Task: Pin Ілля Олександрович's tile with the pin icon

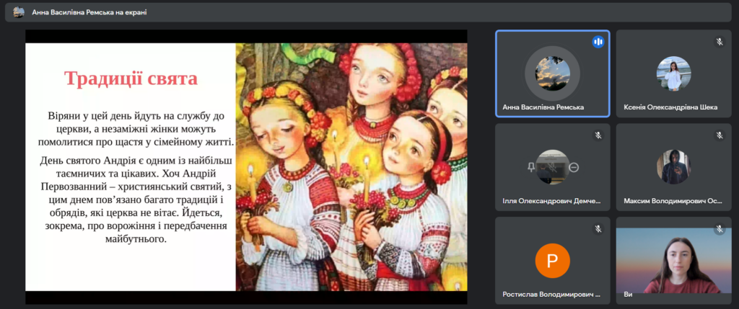Action: tap(531, 167)
